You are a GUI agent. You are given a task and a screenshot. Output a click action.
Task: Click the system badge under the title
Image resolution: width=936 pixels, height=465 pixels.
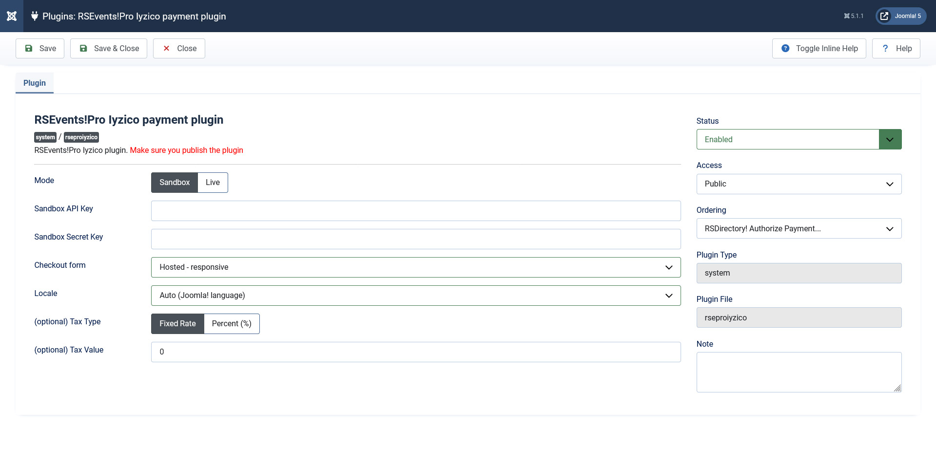[45, 137]
